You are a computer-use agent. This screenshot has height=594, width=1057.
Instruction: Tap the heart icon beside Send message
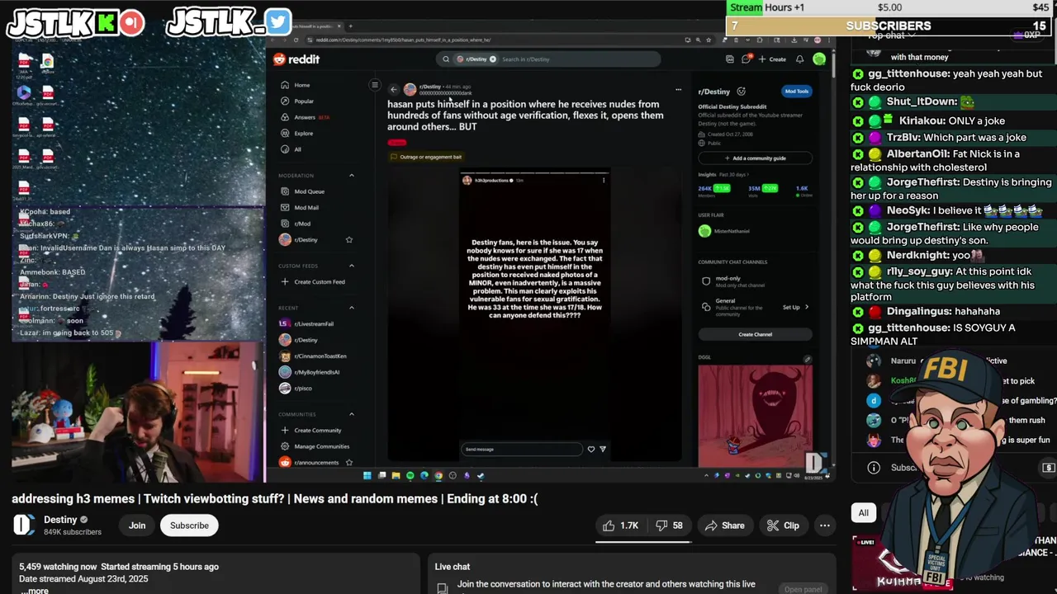click(590, 449)
